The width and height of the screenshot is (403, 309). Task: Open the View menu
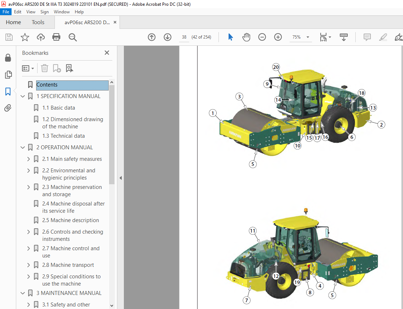tap(31, 12)
